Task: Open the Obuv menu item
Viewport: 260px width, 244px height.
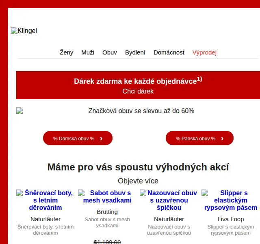Action: 110,52
